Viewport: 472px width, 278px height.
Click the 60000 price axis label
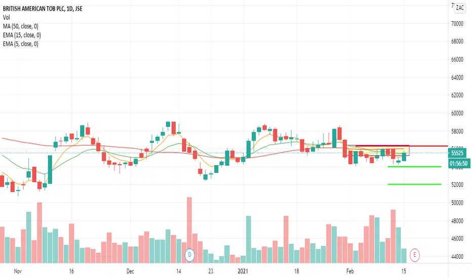(457, 113)
